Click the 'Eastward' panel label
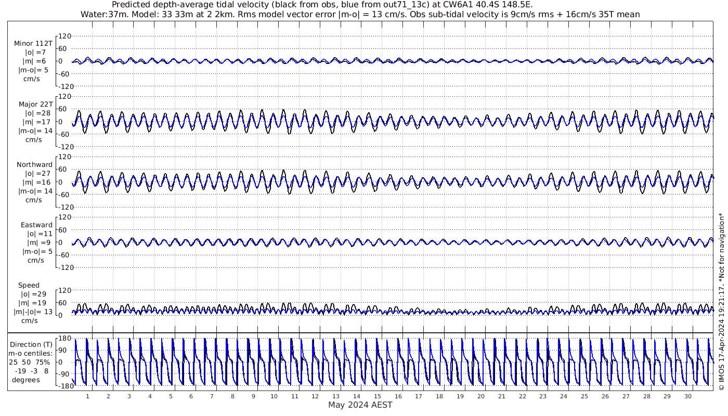 click(x=36, y=225)
